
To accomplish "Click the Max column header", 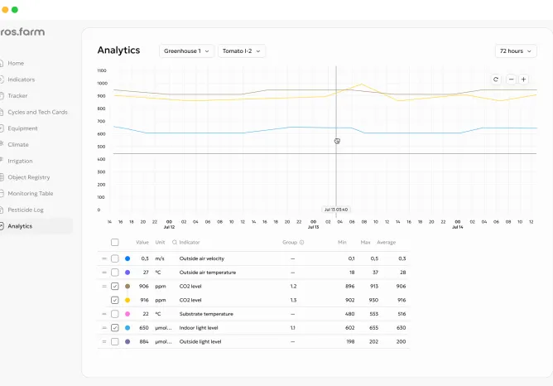I will click(x=365, y=243).
